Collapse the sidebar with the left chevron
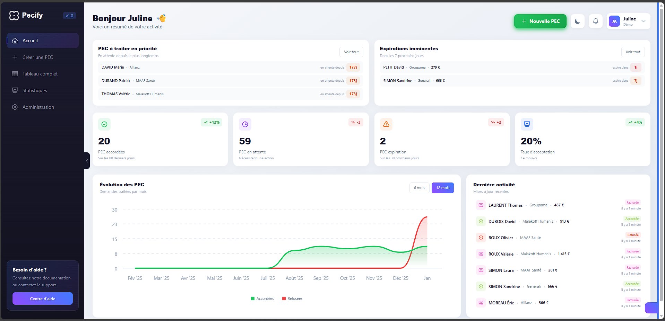 point(87,160)
